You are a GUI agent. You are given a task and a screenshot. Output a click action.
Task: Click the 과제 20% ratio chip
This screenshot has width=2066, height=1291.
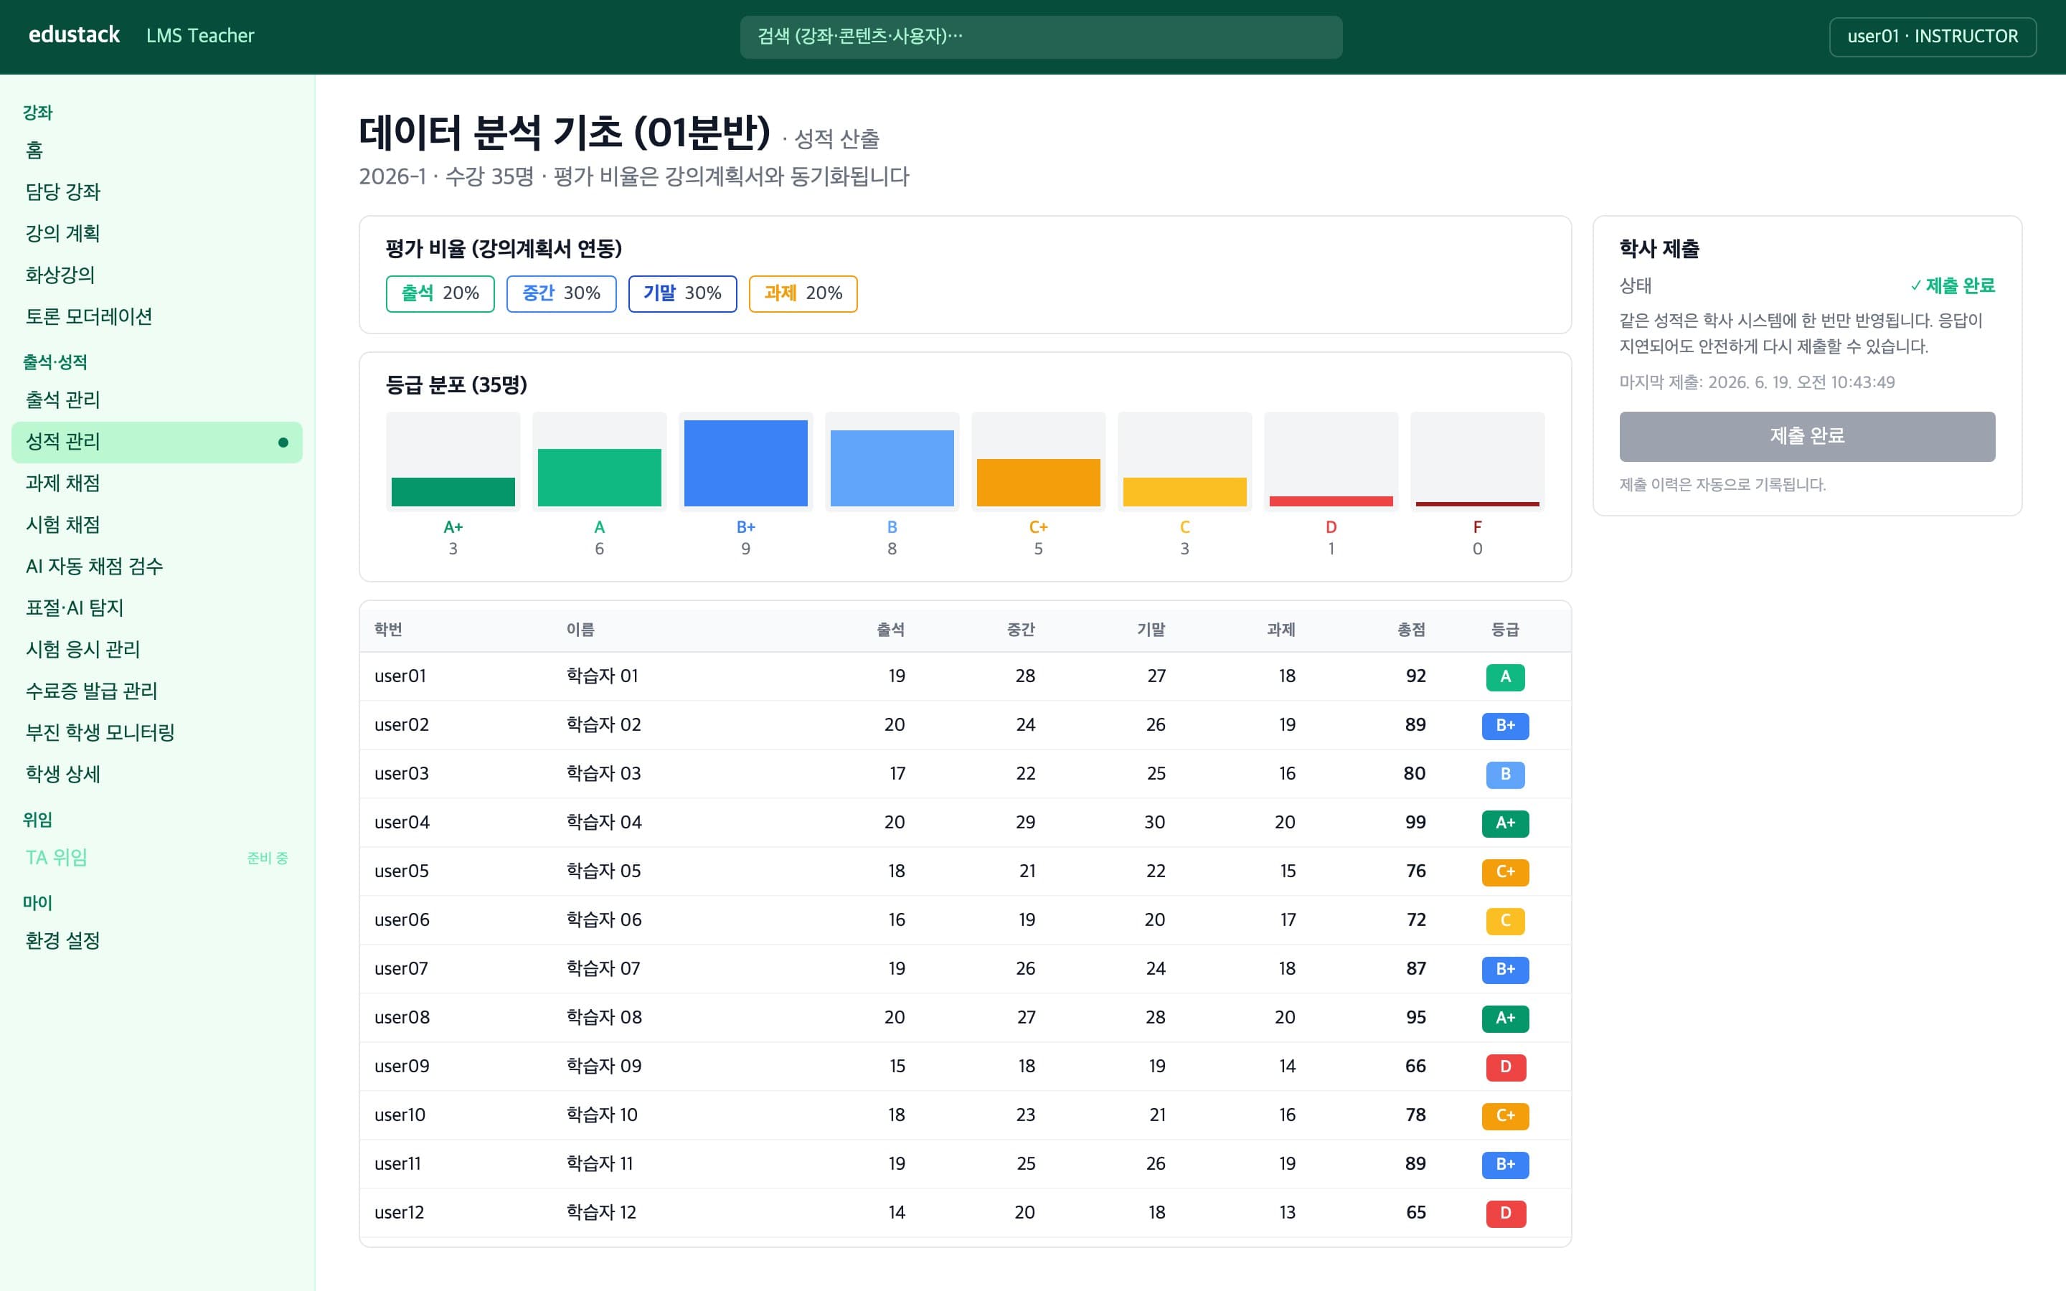(803, 294)
